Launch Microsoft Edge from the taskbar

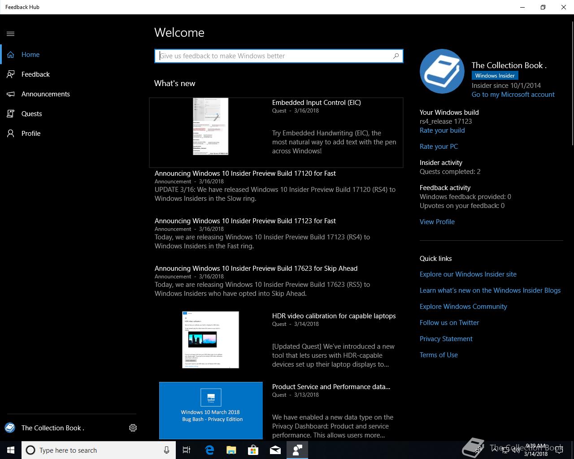(x=209, y=450)
